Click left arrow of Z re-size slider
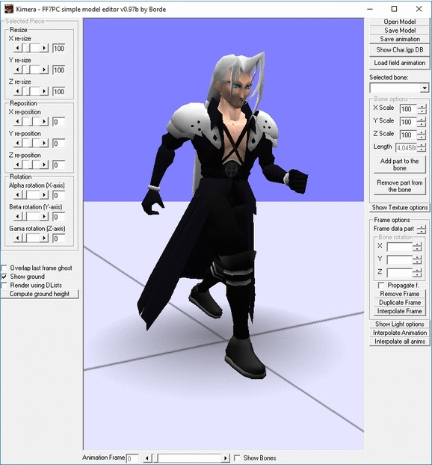The width and height of the screenshot is (432, 465). pyautogui.click(x=18, y=91)
